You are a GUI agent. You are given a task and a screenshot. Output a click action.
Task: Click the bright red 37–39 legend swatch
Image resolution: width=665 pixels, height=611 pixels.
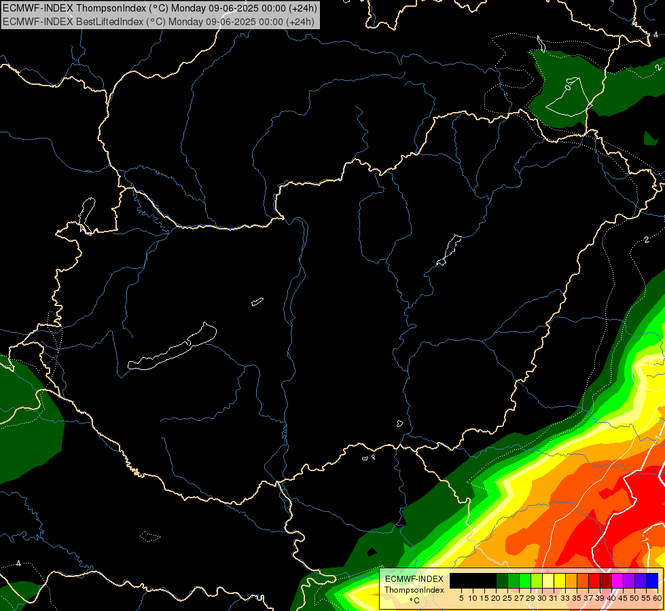[x=594, y=581]
